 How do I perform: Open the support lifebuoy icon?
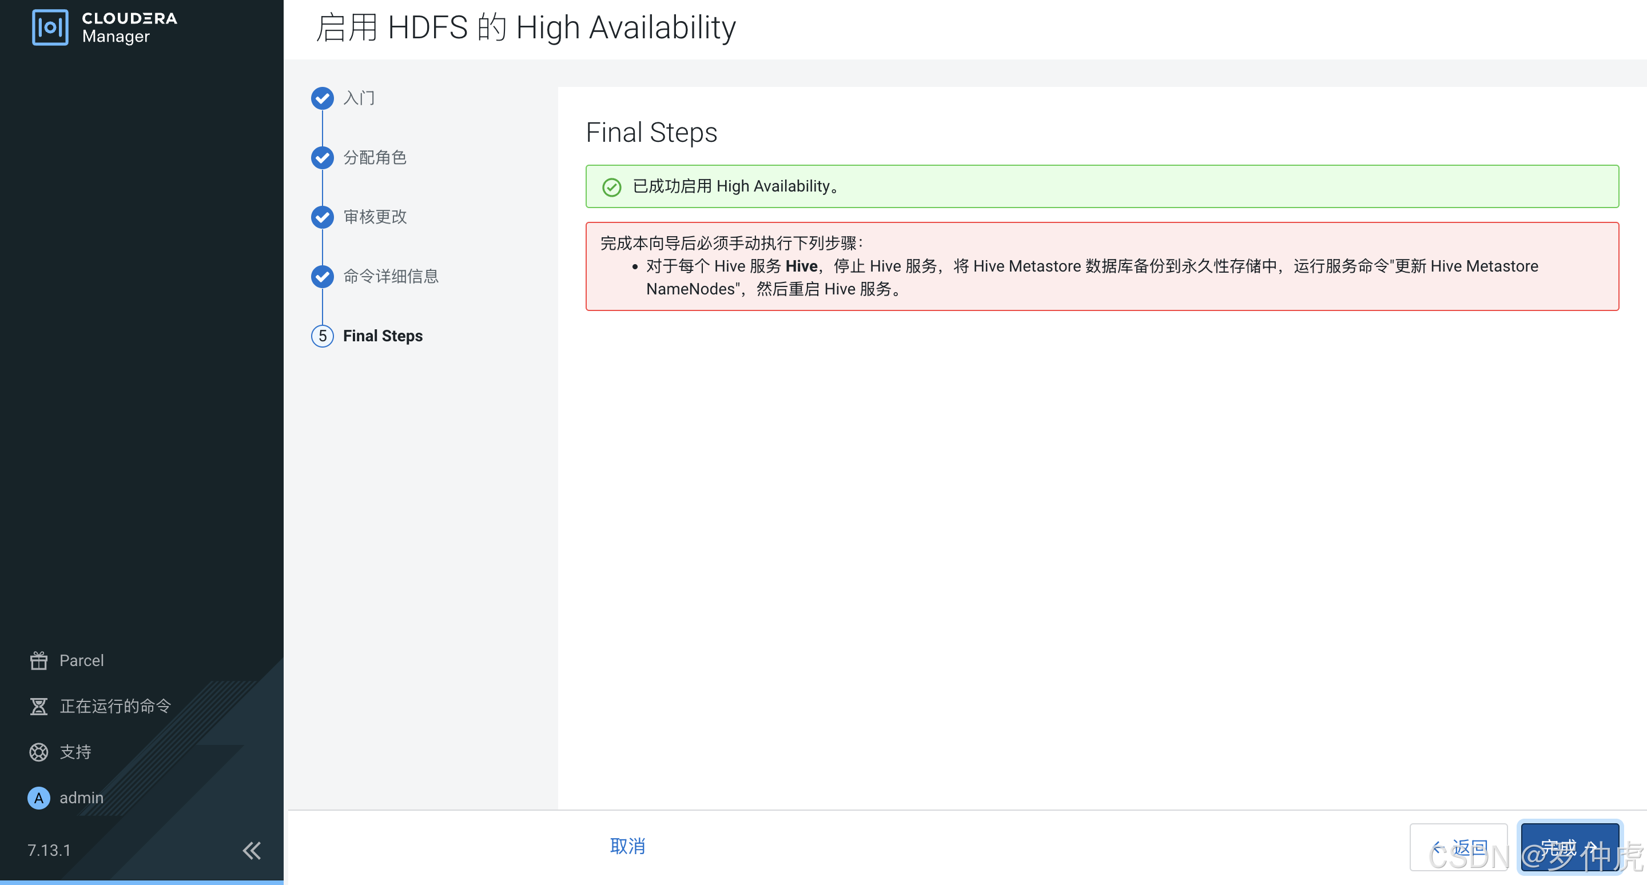38,752
